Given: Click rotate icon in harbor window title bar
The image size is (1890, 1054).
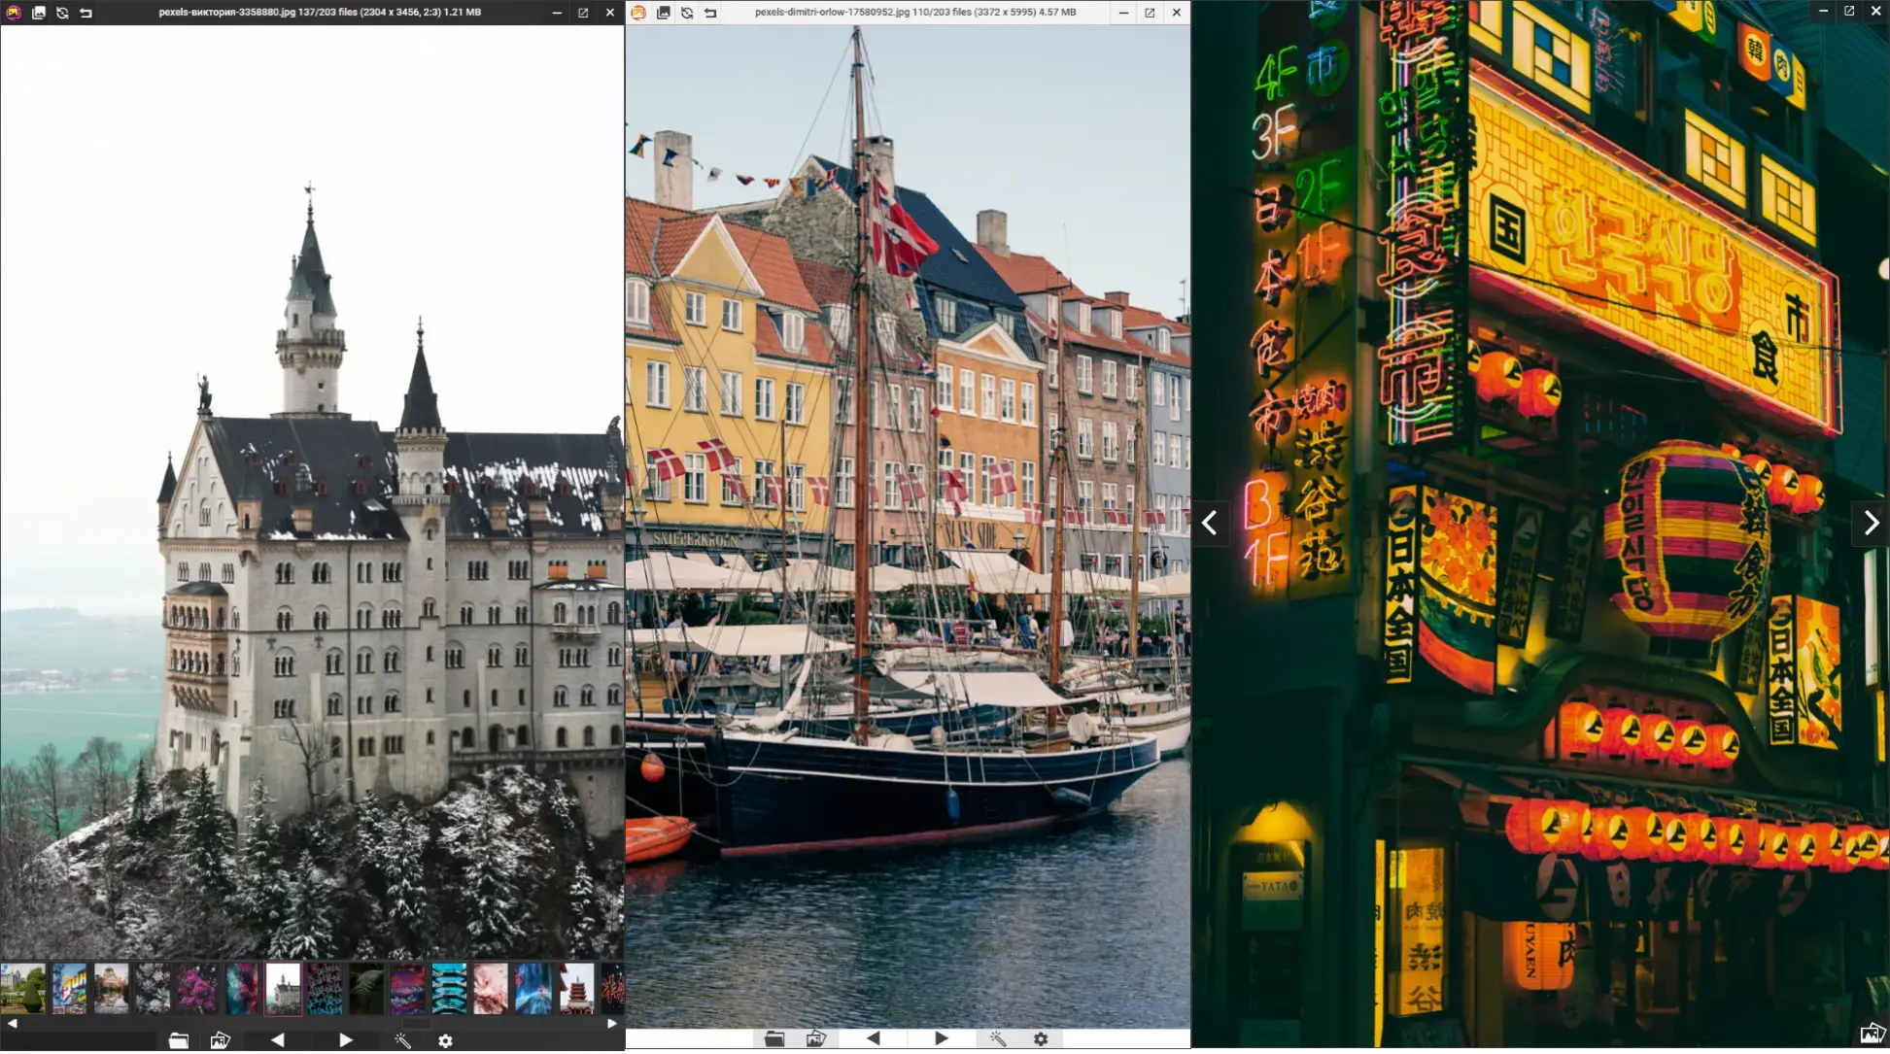Looking at the screenshot, I should 687,13.
